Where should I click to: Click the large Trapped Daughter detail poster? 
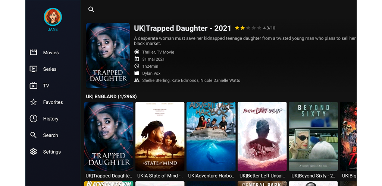coord(108,55)
